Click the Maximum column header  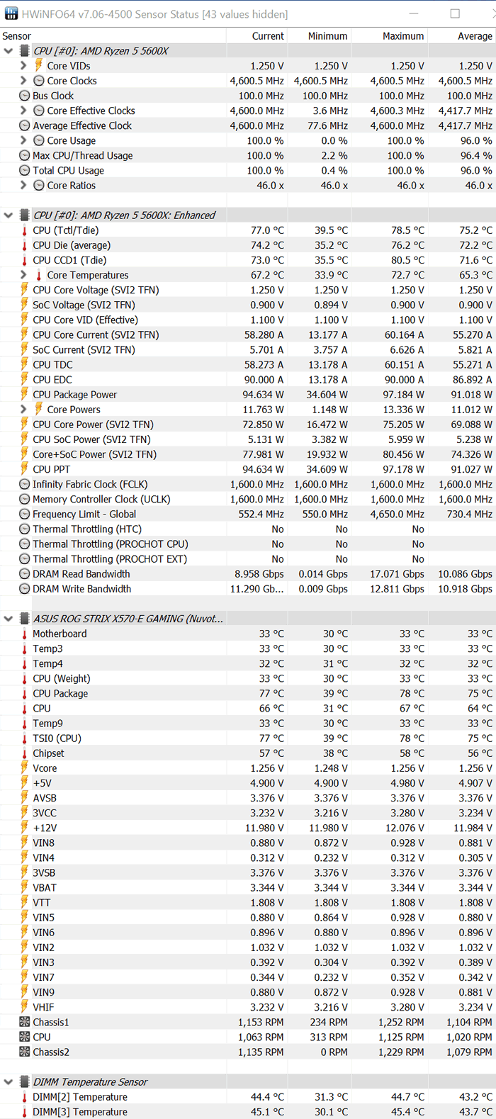coord(402,36)
